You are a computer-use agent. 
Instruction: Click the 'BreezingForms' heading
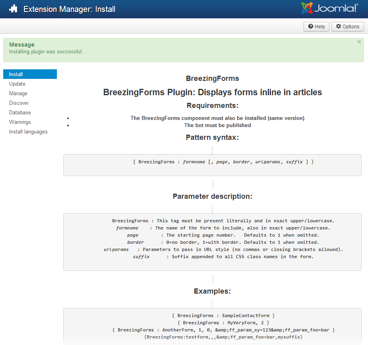[x=212, y=78]
